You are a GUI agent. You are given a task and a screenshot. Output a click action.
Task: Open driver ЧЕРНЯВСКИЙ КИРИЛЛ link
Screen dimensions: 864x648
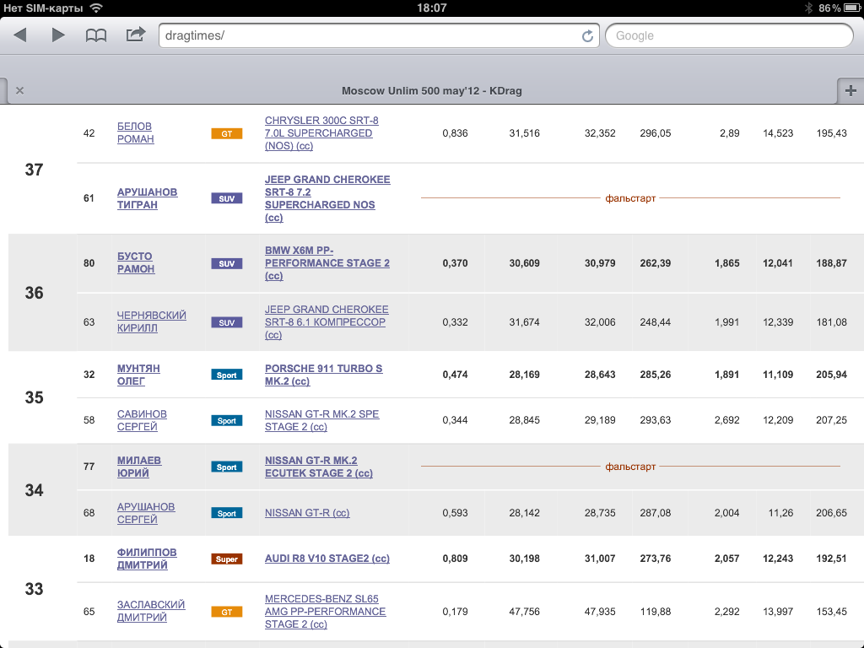point(152,321)
